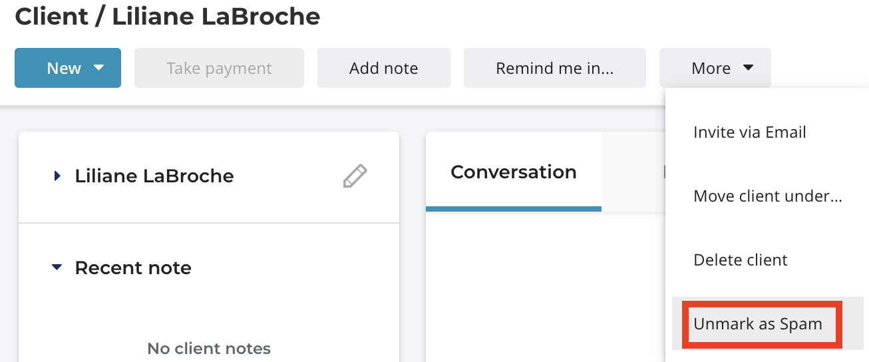Click the No client notes placeholder
869x362 pixels.
[209, 348]
